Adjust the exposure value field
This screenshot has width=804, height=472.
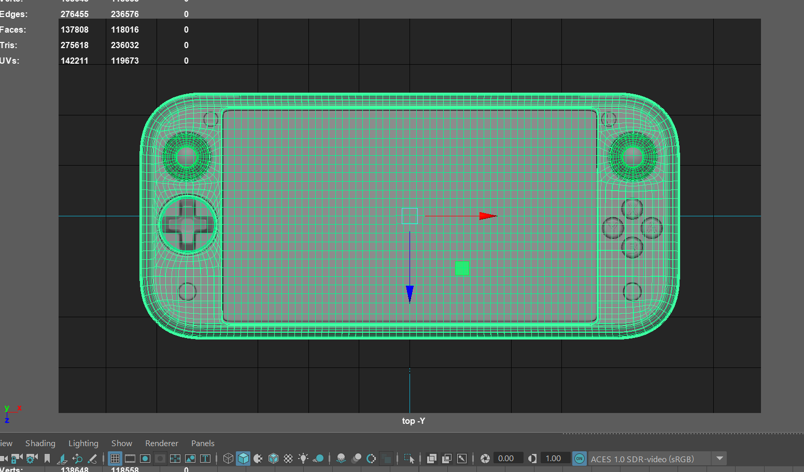click(507, 458)
